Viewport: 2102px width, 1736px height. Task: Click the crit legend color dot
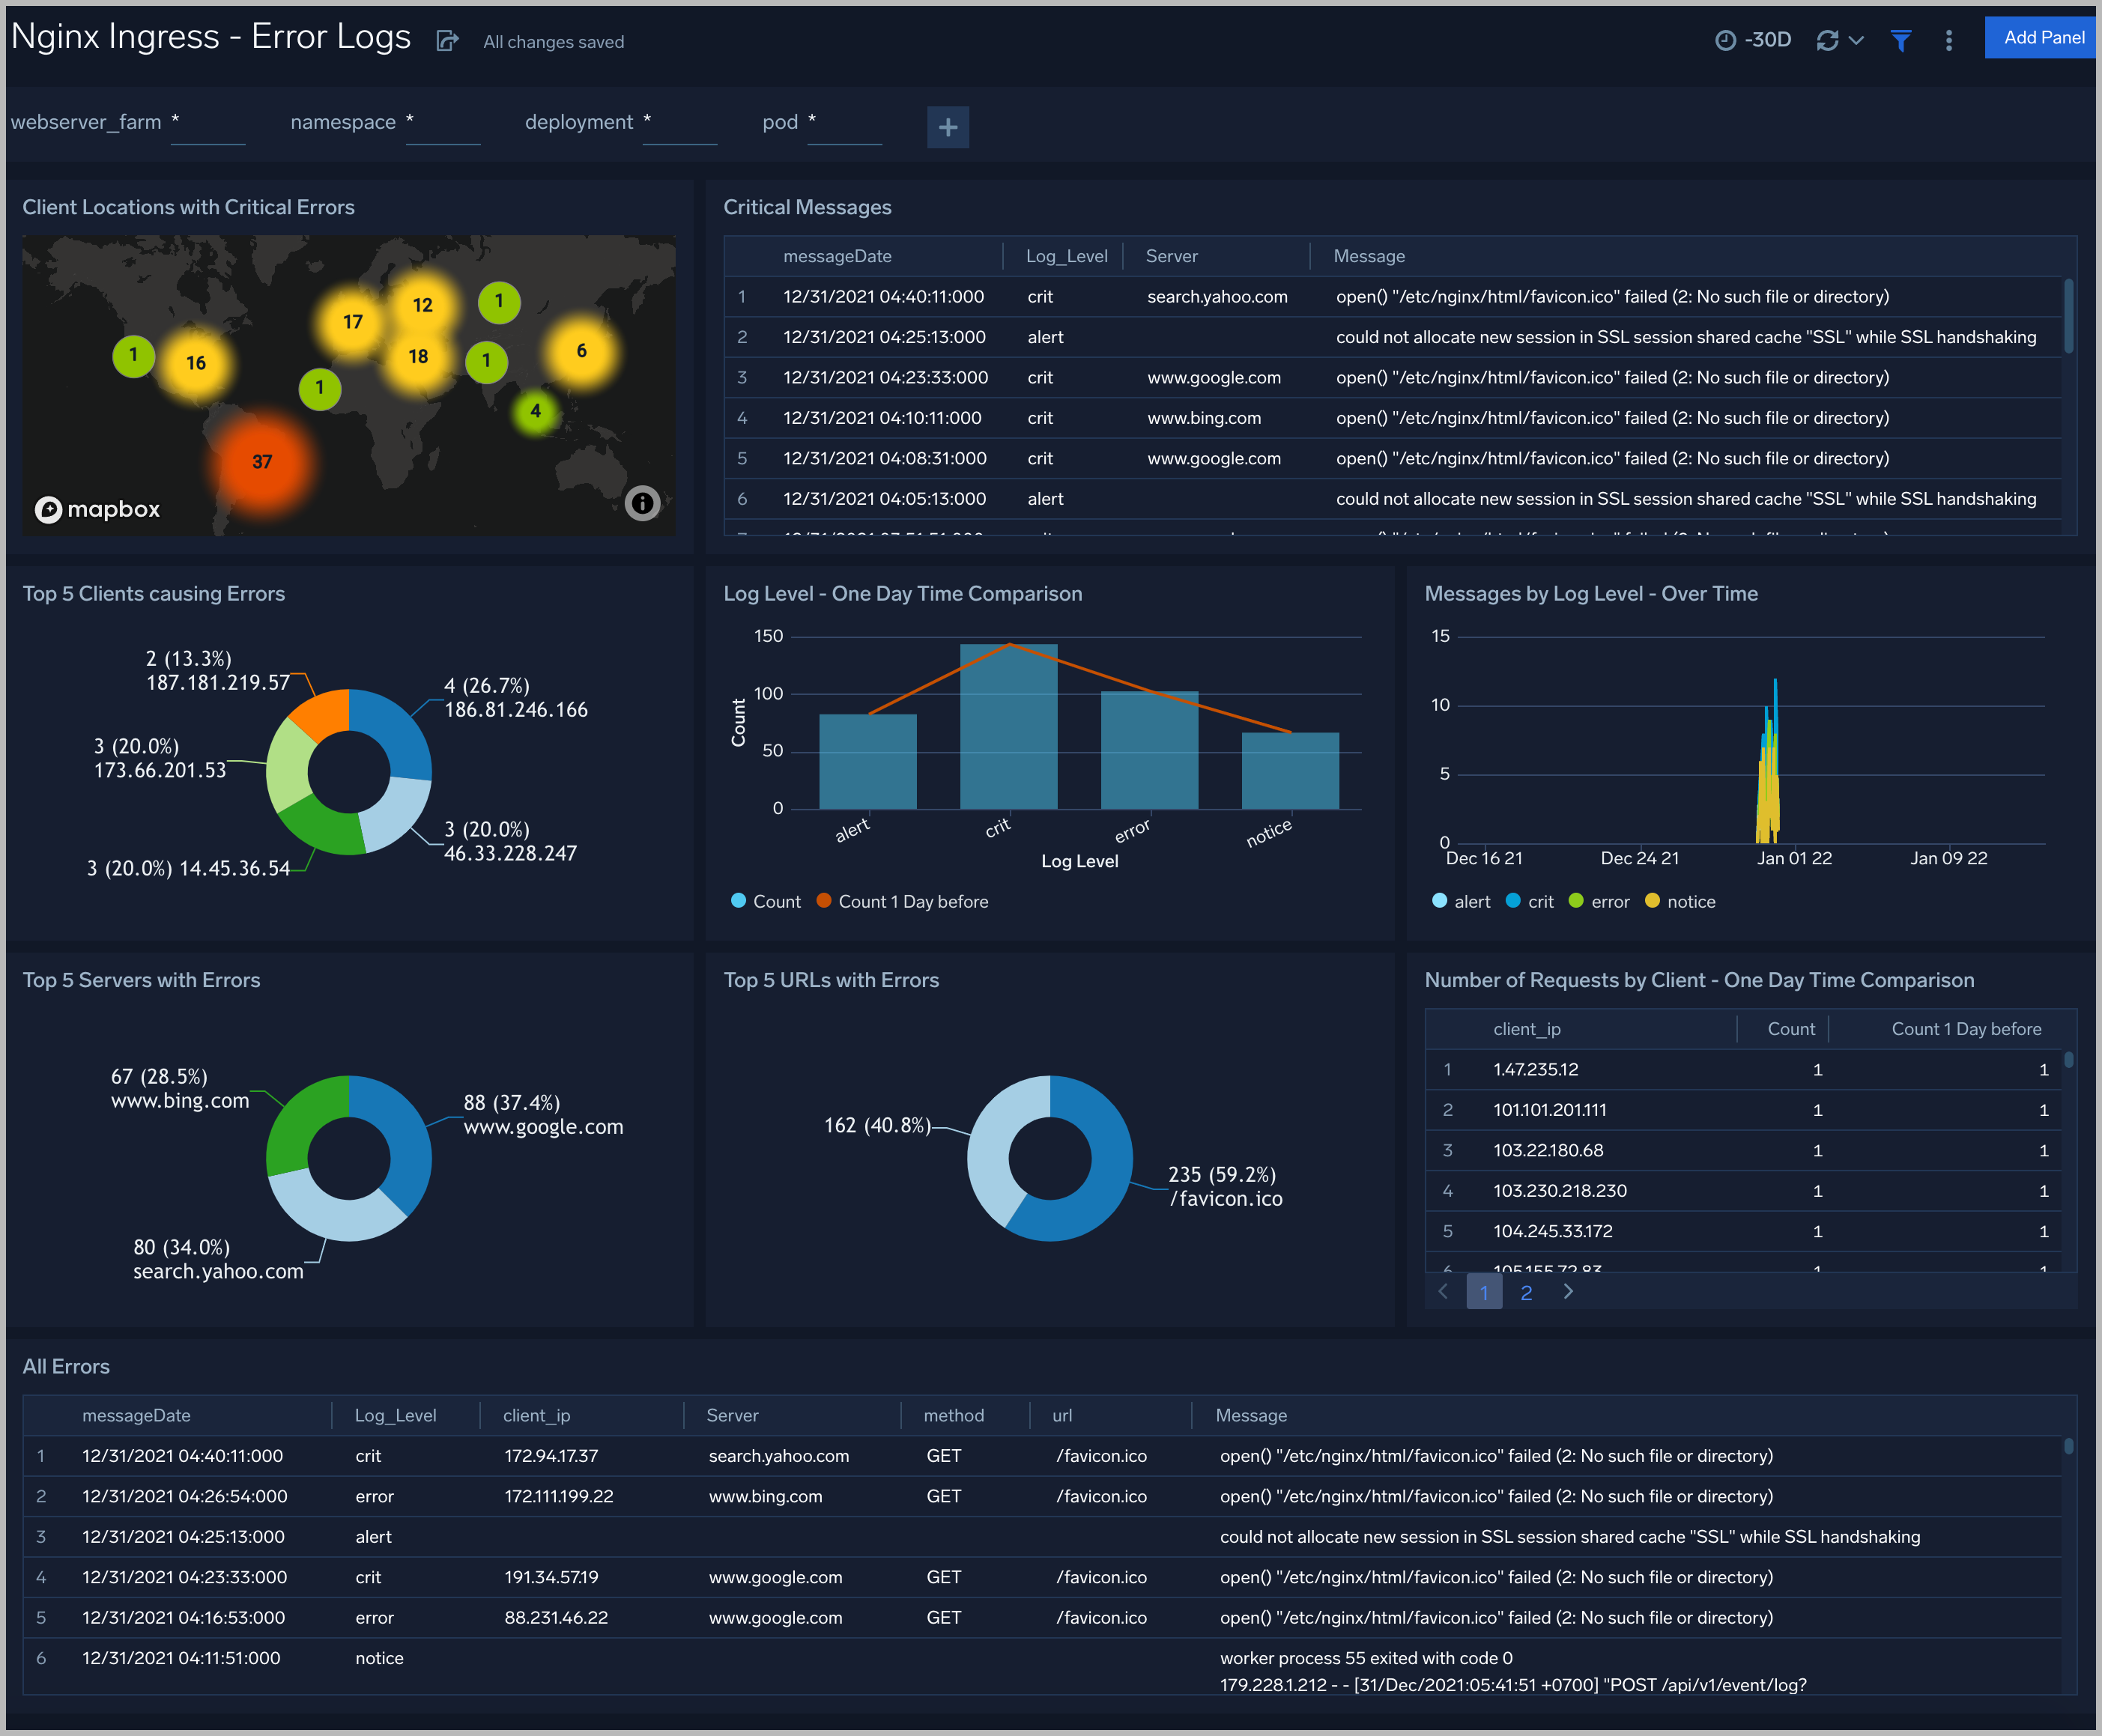click(x=1513, y=901)
